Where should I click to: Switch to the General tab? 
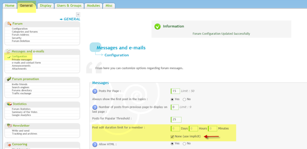point(26,6)
